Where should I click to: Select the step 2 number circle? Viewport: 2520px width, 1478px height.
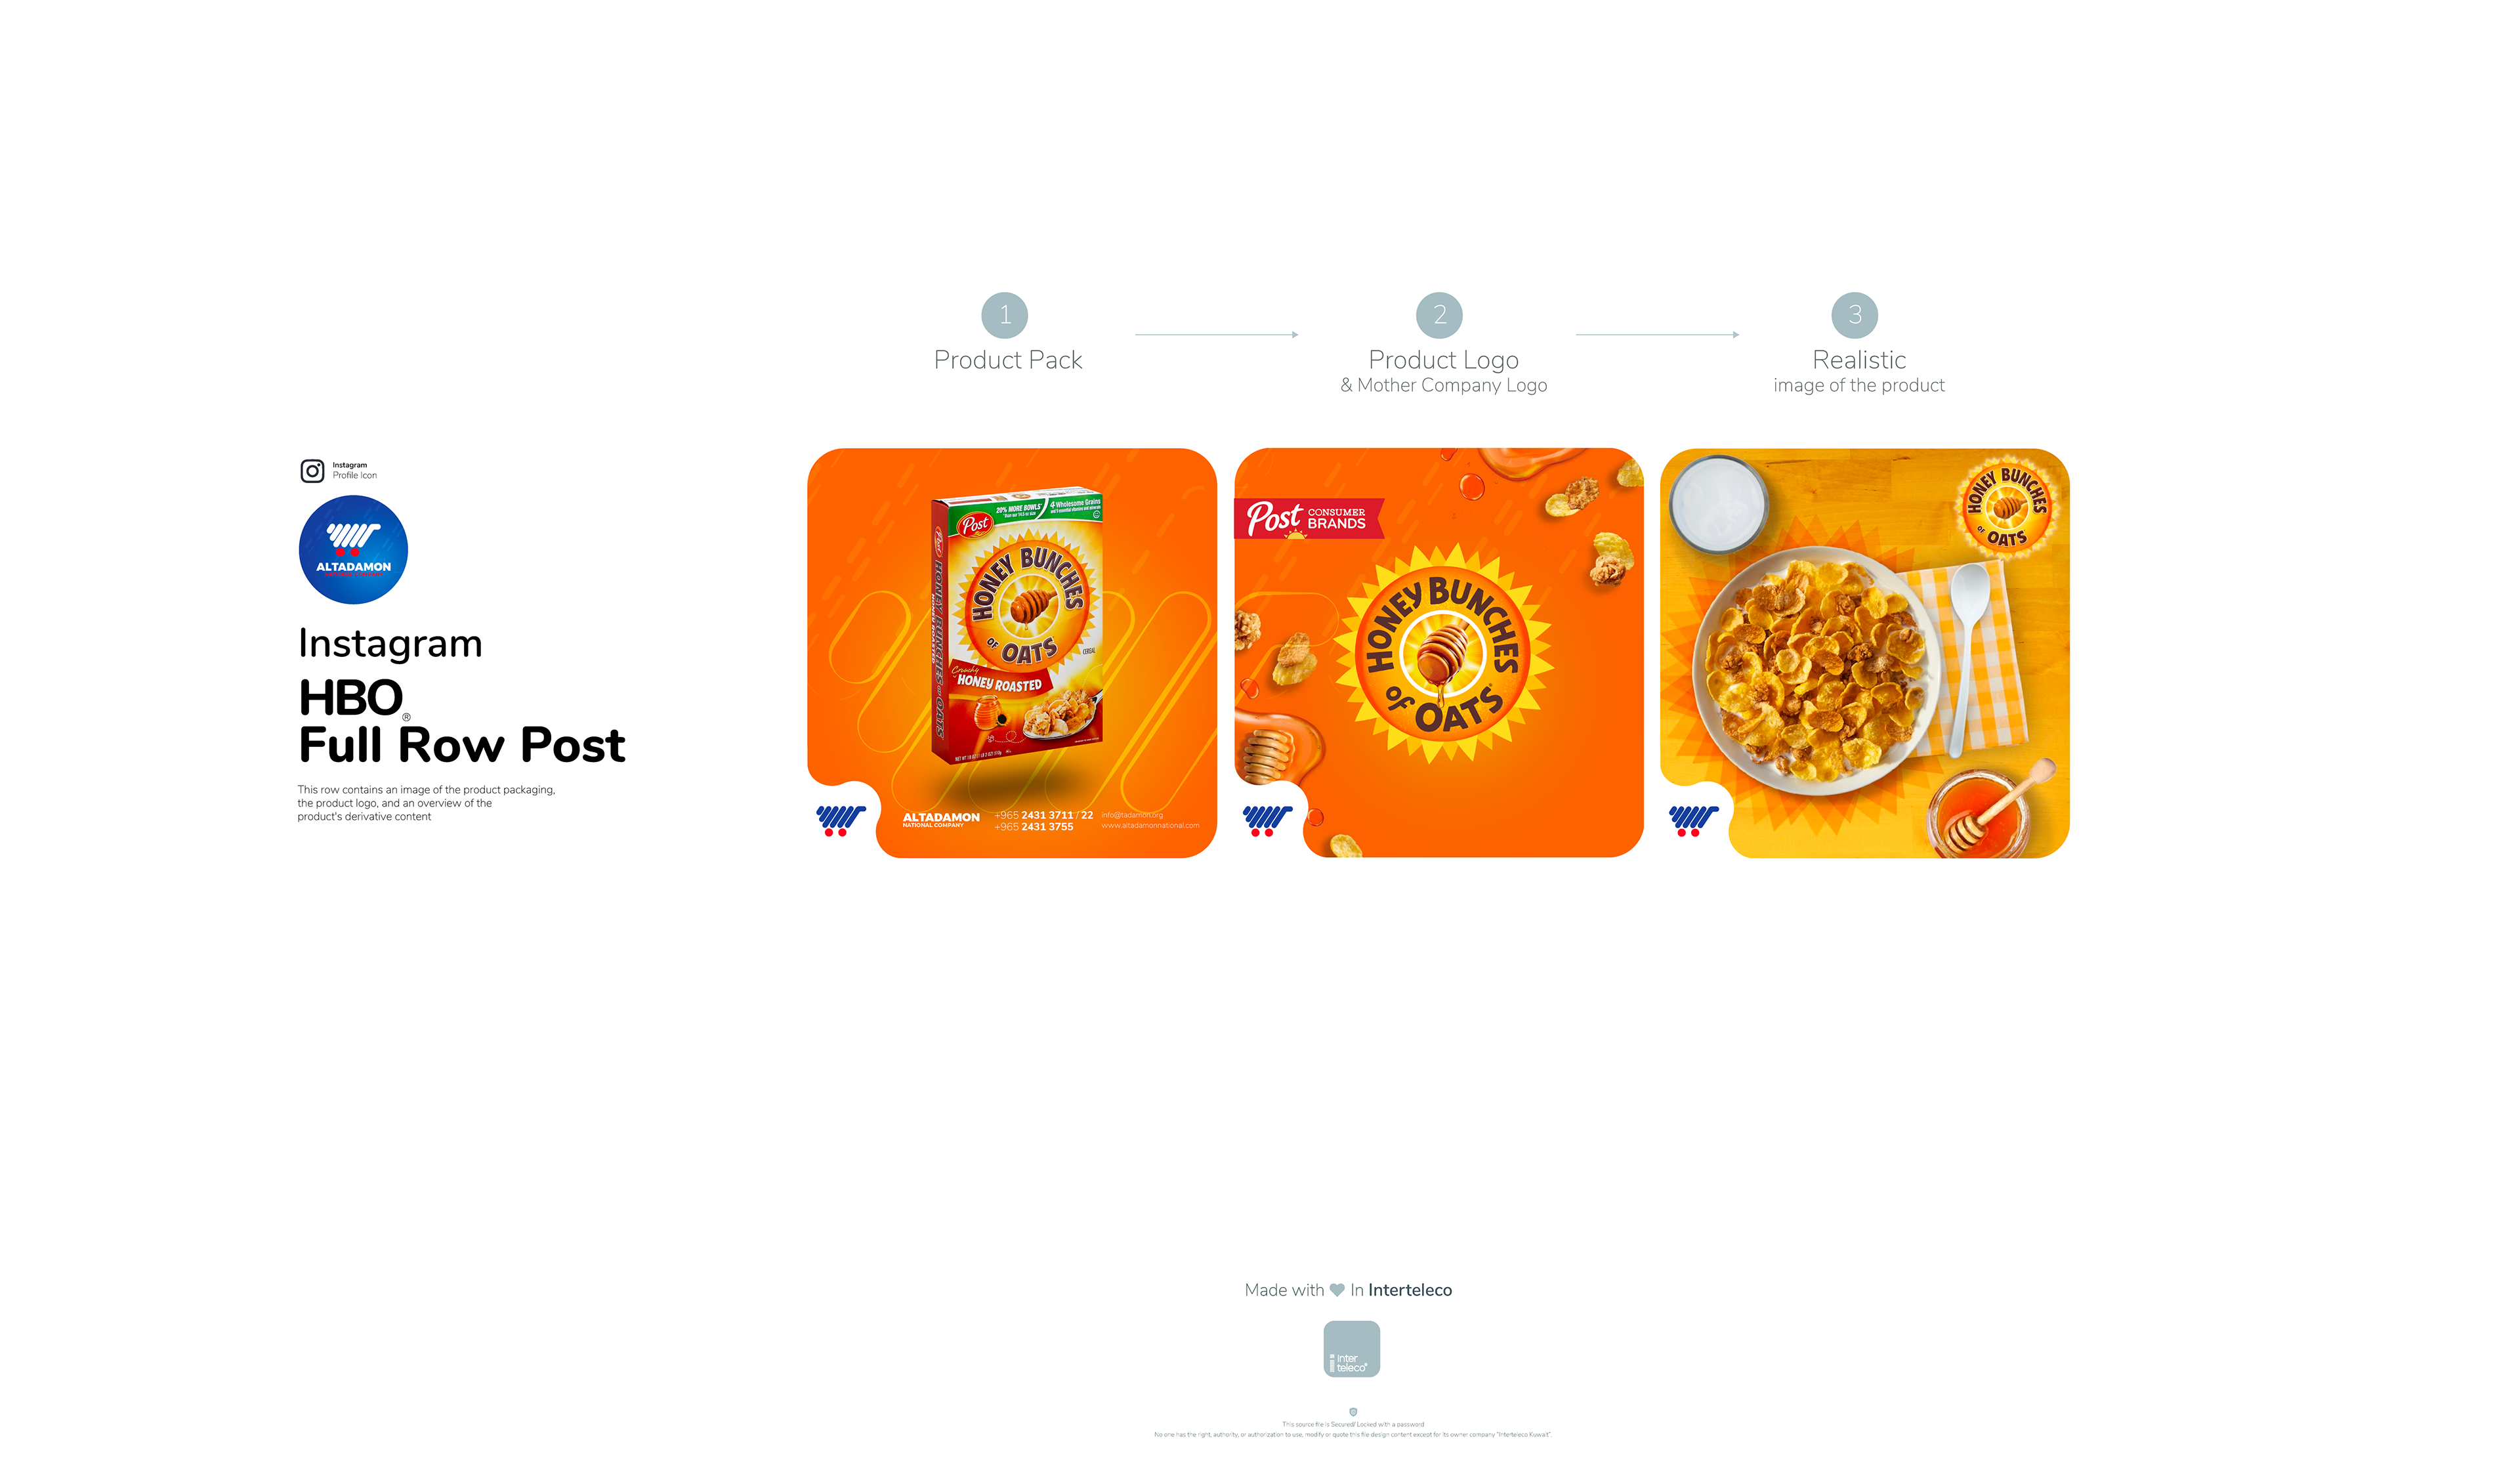(1439, 315)
